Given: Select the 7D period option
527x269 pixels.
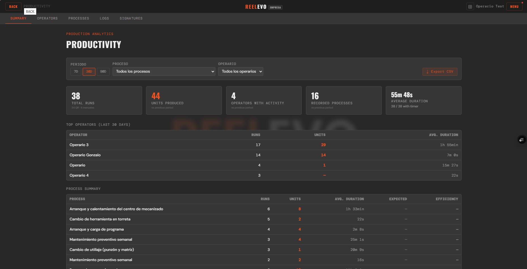Looking at the screenshot, I should click(x=76, y=72).
